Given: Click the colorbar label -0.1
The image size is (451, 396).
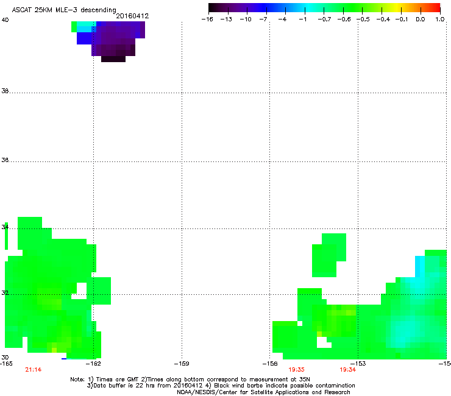Looking at the screenshot, I should coord(402,19).
